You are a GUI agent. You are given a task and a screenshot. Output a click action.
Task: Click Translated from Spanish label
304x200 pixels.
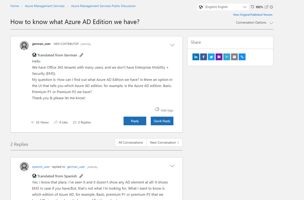click(57, 176)
